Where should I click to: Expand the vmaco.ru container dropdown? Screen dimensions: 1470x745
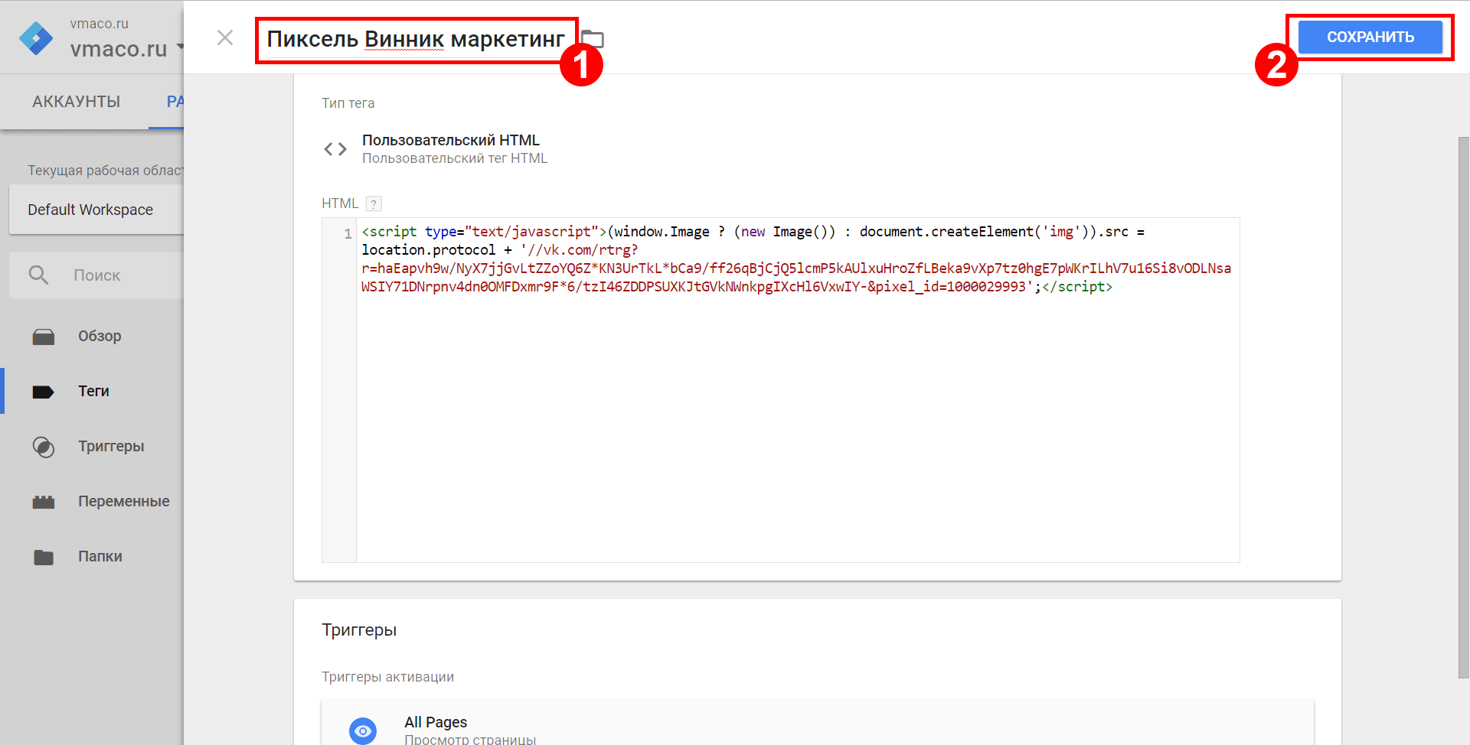pos(179,47)
